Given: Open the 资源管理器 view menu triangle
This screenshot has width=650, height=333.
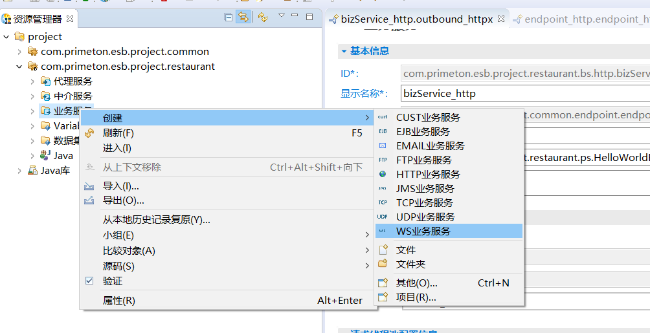Looking at the screenshot, I should click(282, 16).
